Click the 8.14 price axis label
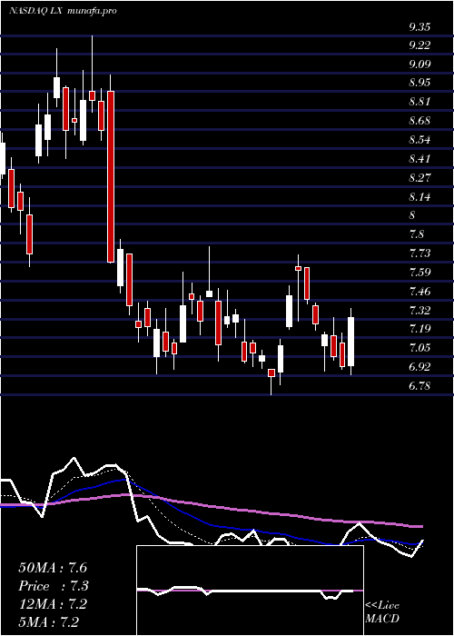Viewport: 454px width, 636px height. pyautogui.click(x=419, y=197)
